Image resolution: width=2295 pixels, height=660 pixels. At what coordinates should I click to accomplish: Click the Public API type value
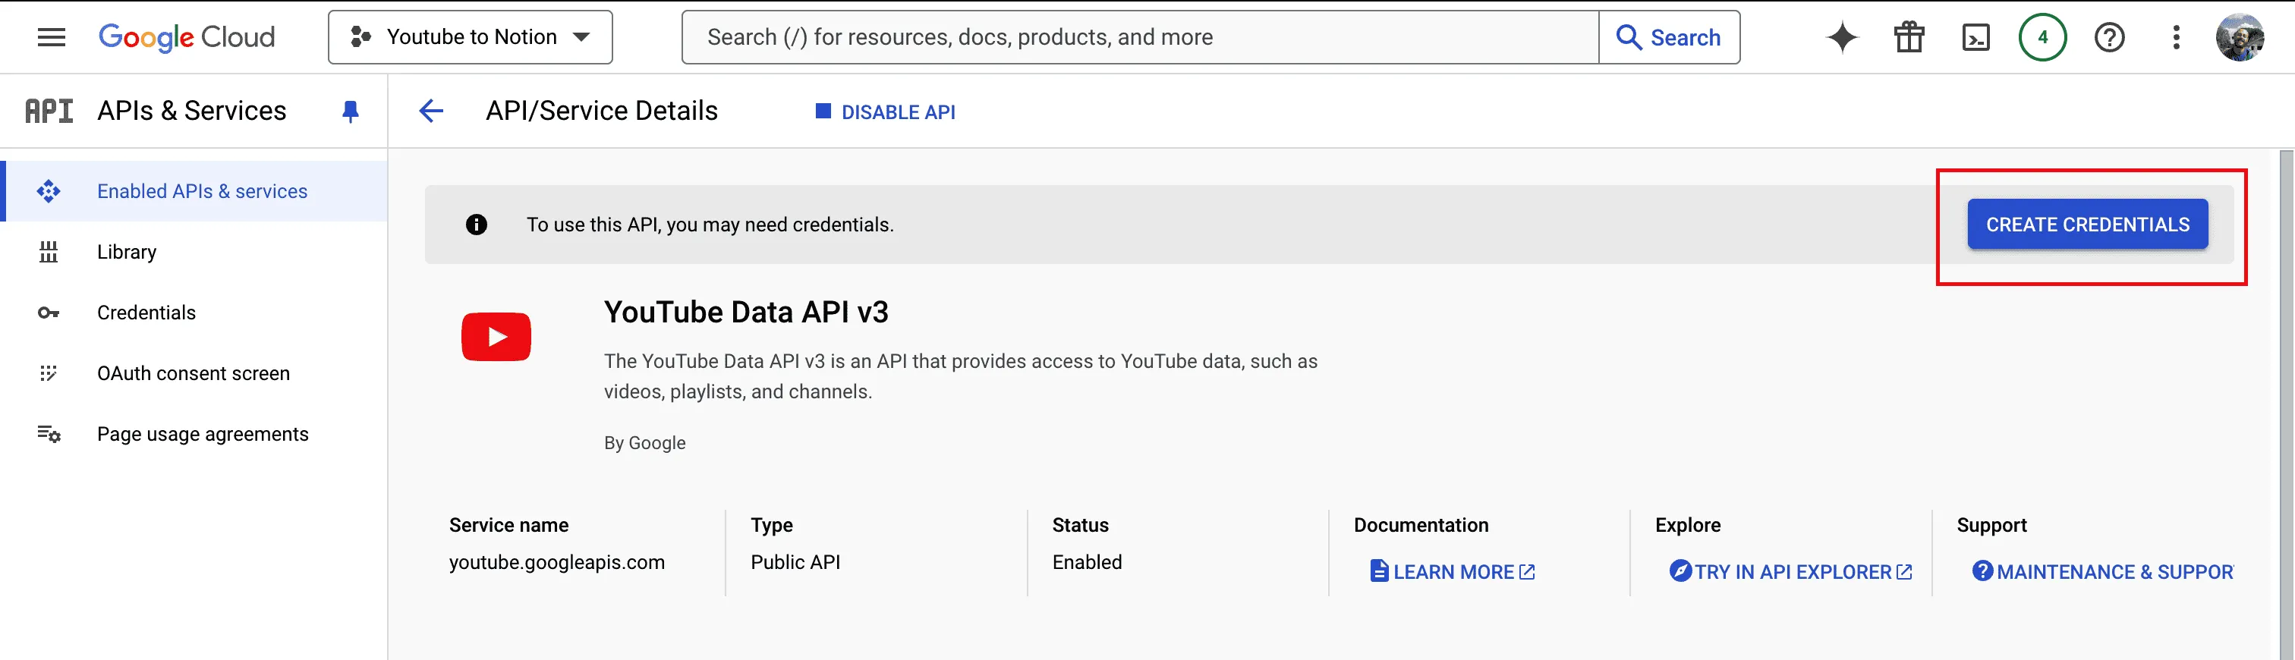pyautogui.click(x=795, y=562)
